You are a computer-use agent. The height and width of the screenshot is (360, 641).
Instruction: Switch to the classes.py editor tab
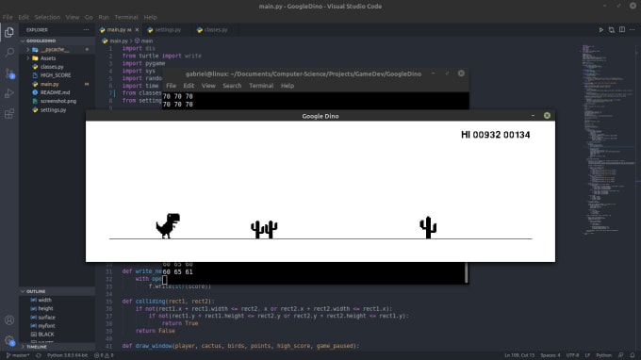tap(215, 30)
